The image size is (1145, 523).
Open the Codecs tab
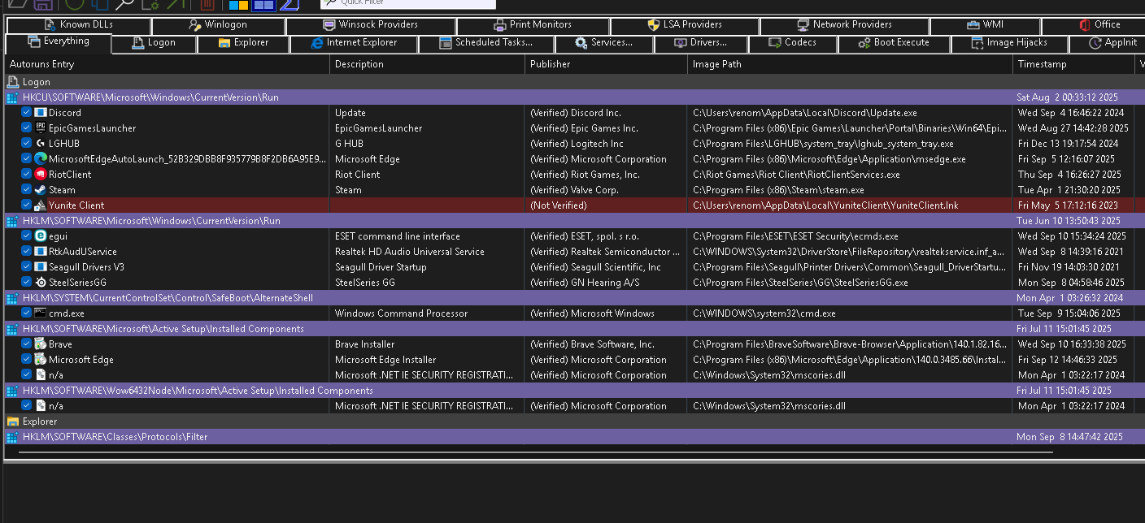792,43
